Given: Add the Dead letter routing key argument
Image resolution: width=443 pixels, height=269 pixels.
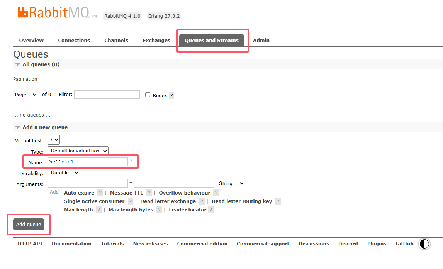Looking at the screenshot, I should click(x=242, y=201).
